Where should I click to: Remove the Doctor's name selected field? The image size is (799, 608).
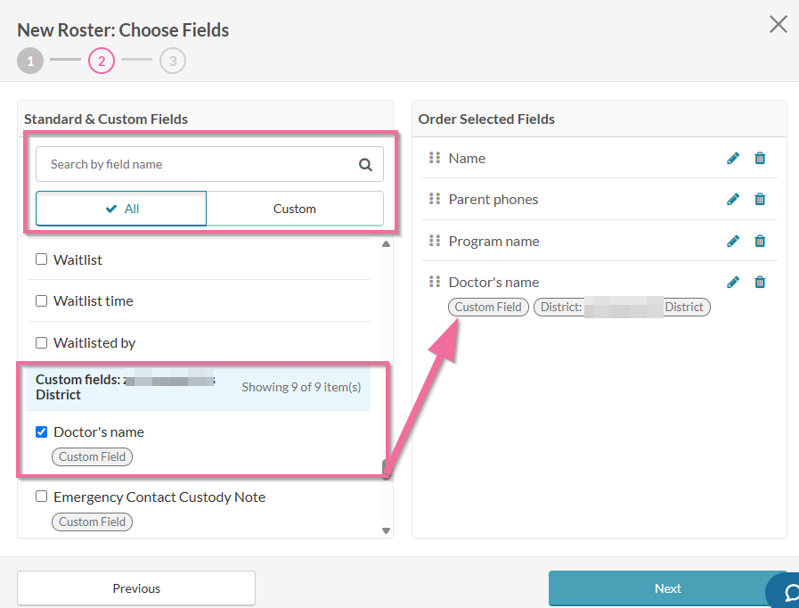click(760, 282)
